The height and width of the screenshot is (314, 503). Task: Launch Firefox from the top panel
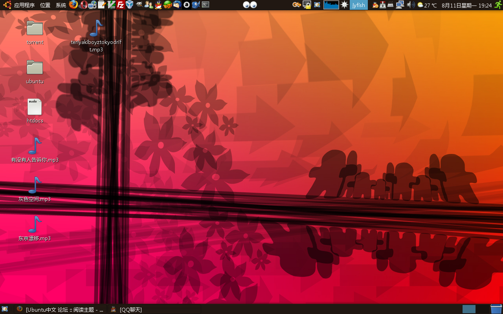pyautogui.click(x=73, y=5)
